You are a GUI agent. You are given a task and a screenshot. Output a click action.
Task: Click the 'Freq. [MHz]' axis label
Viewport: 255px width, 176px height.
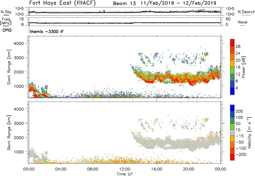coord(6,22)
